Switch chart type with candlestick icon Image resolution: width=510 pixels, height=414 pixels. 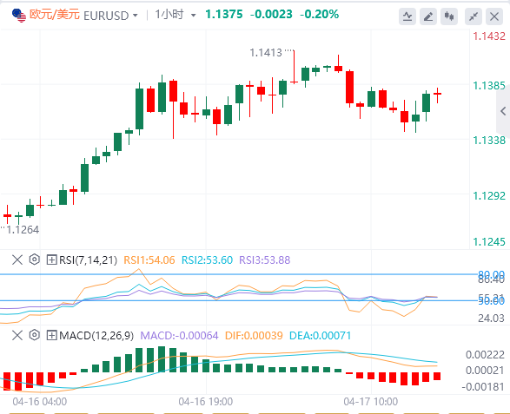pyautogui.click(x=449, y=16)
